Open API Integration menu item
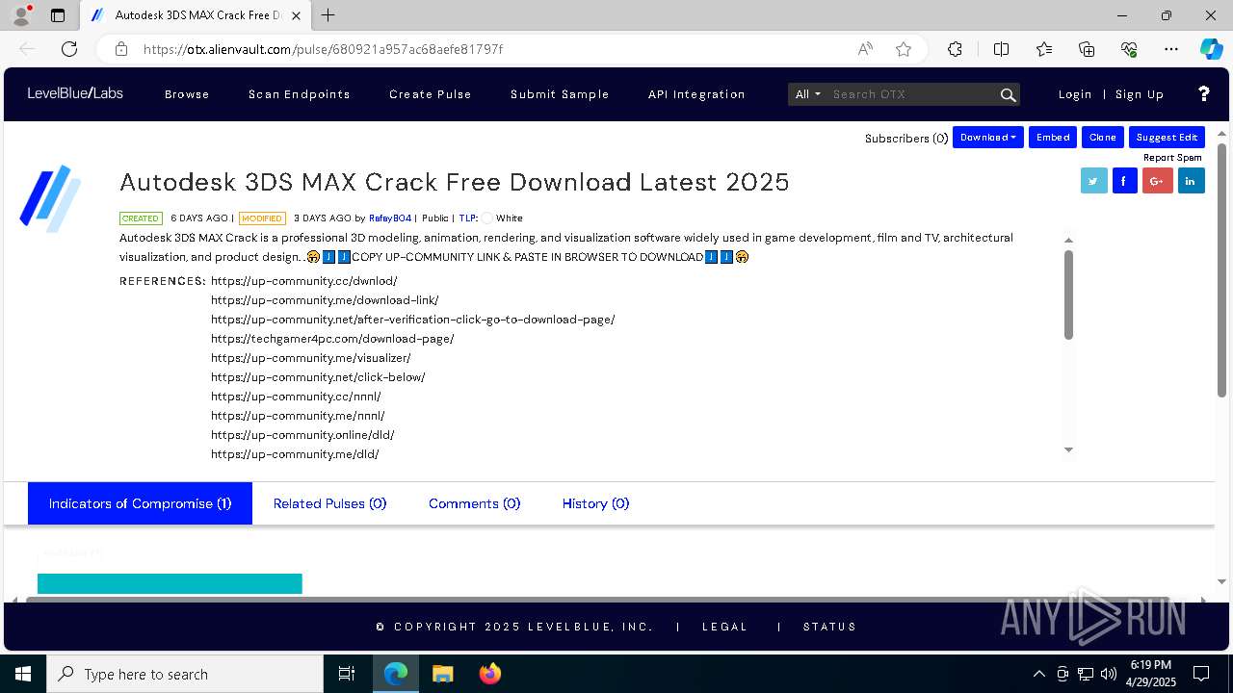 696,94
